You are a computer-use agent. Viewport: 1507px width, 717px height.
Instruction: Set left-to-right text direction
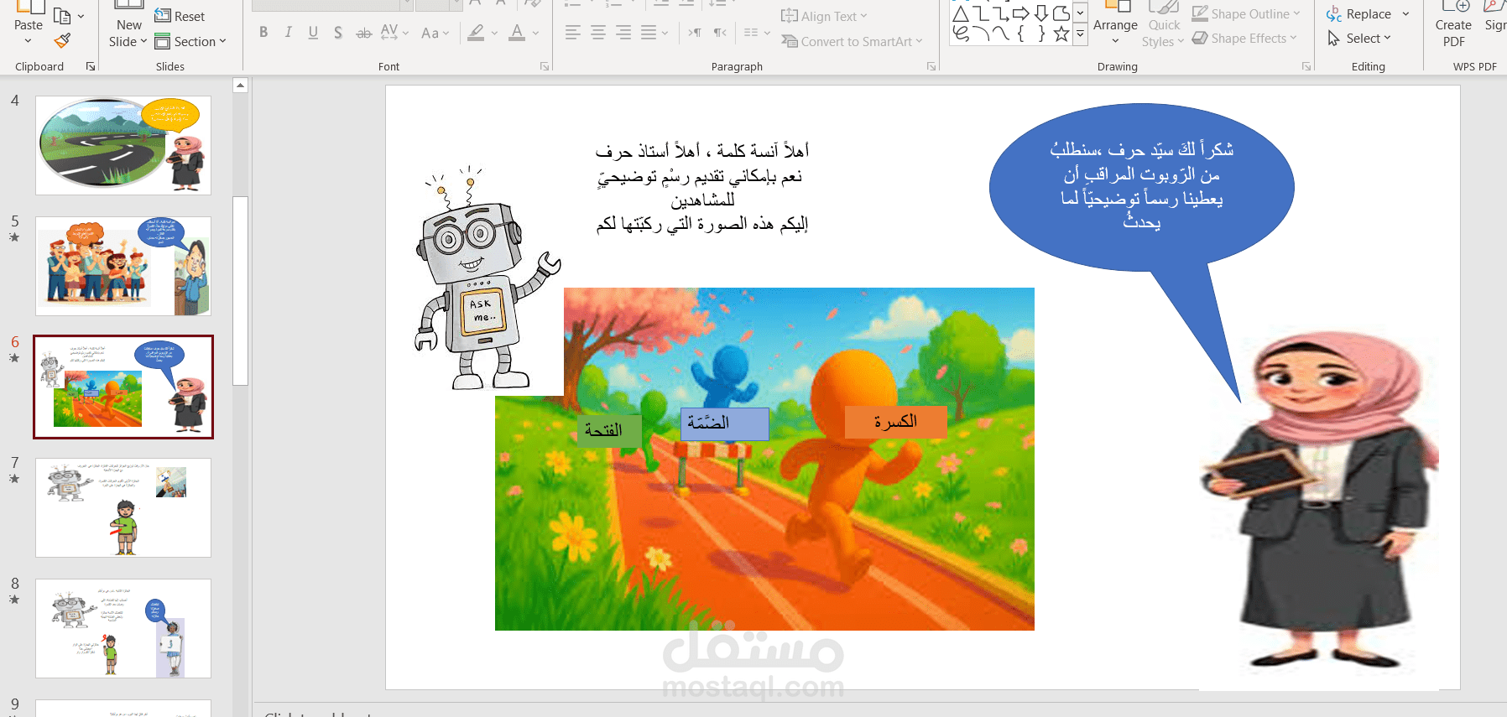tap(695, 33)
